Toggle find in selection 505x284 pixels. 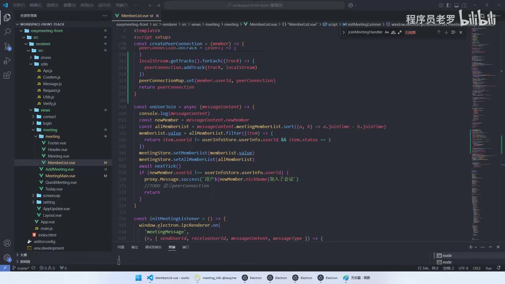click(x=453, y=32)
